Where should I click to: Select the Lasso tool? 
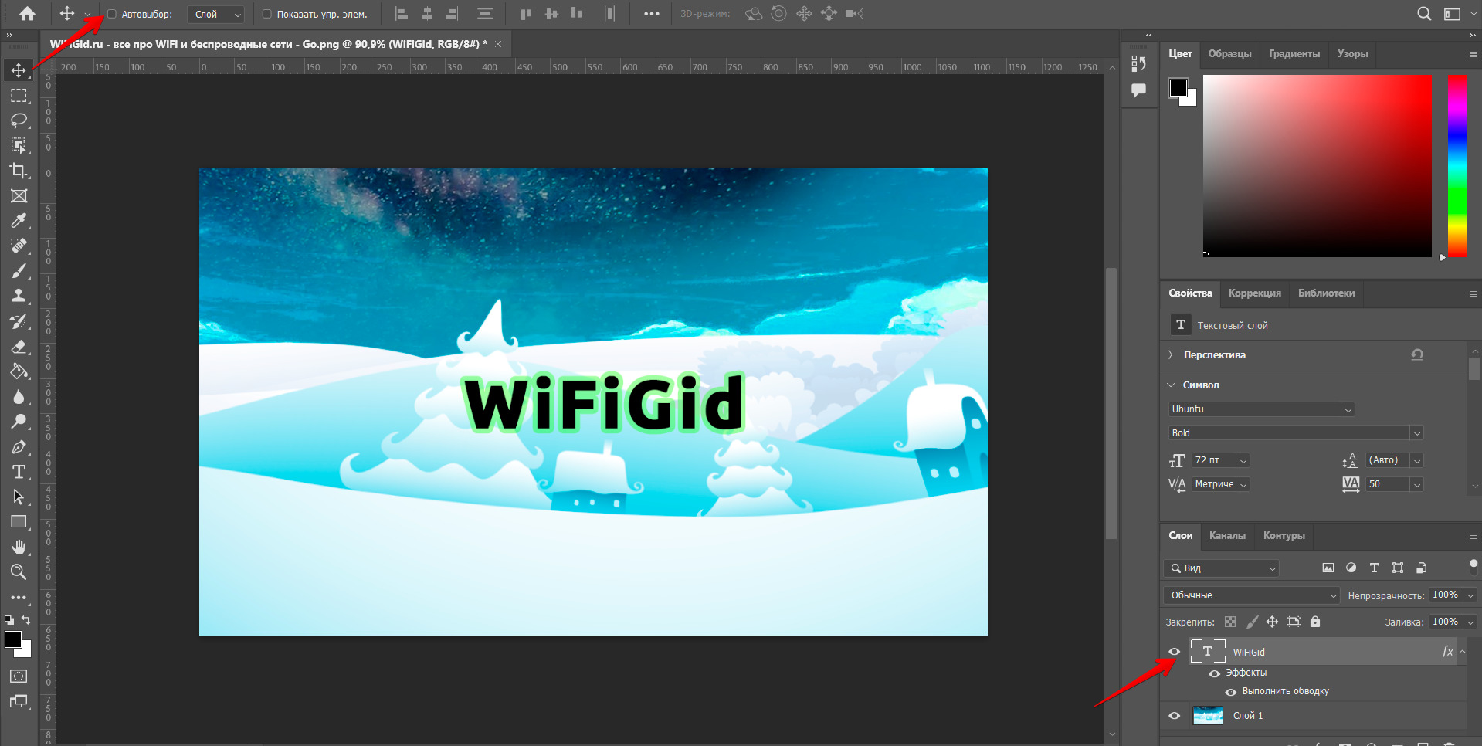[x=19, y=120]
